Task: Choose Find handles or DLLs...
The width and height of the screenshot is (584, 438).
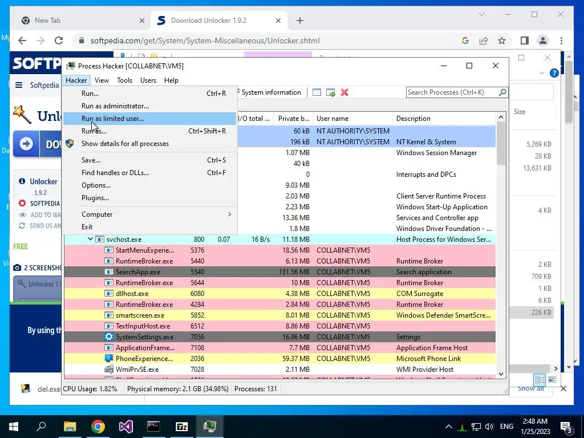Action: 150,172
